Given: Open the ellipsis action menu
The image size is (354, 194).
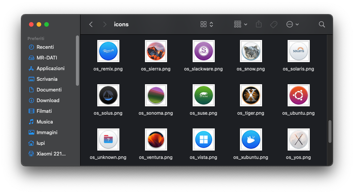Looking at the screenshot, I should [290, 24].
